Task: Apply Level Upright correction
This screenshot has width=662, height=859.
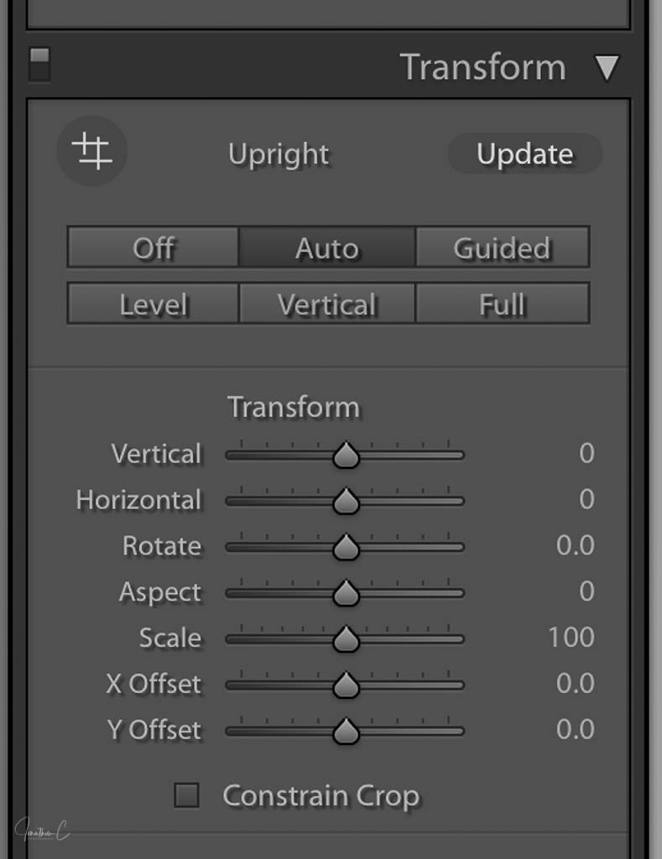Action: (x=154, y=304)
